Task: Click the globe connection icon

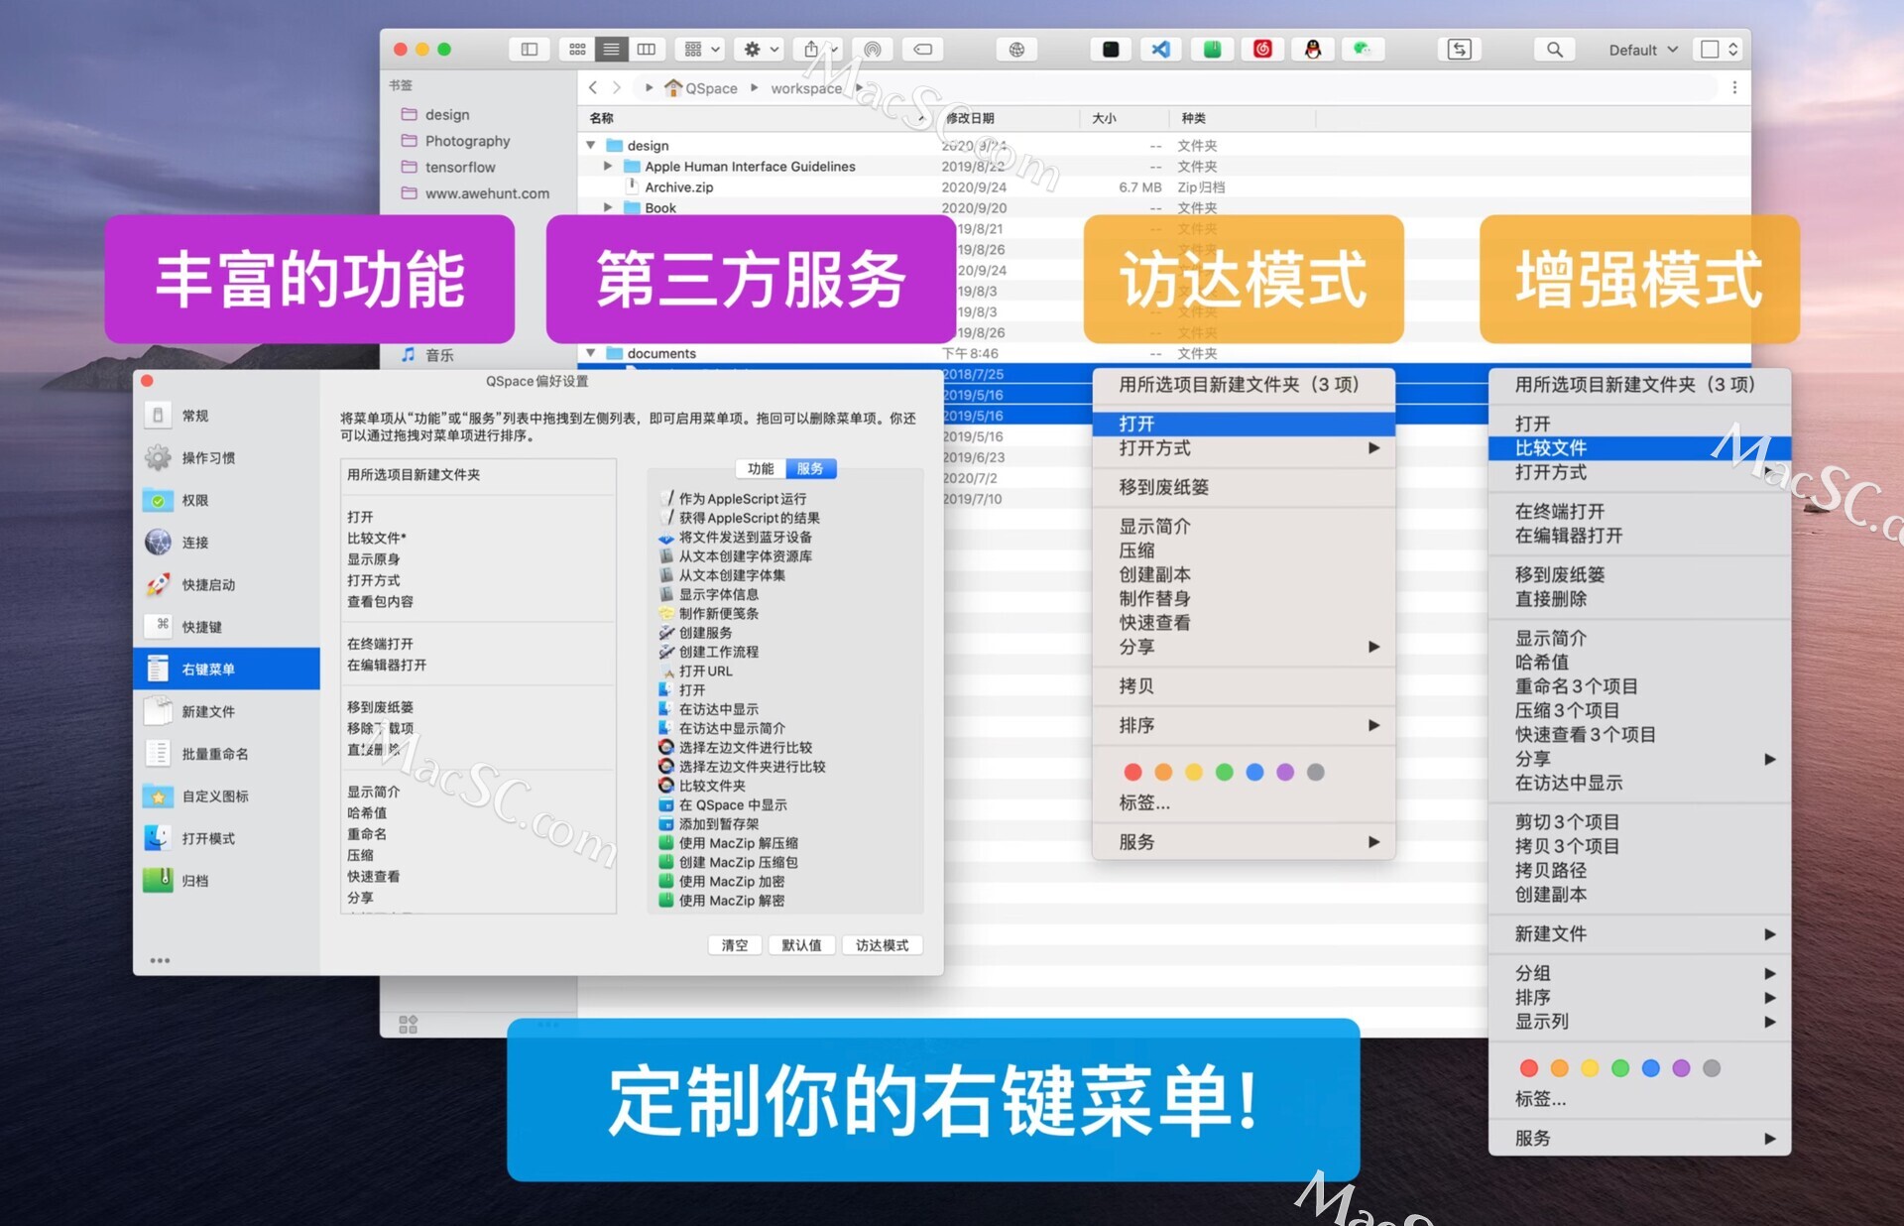Action: tap(1016, 50)
